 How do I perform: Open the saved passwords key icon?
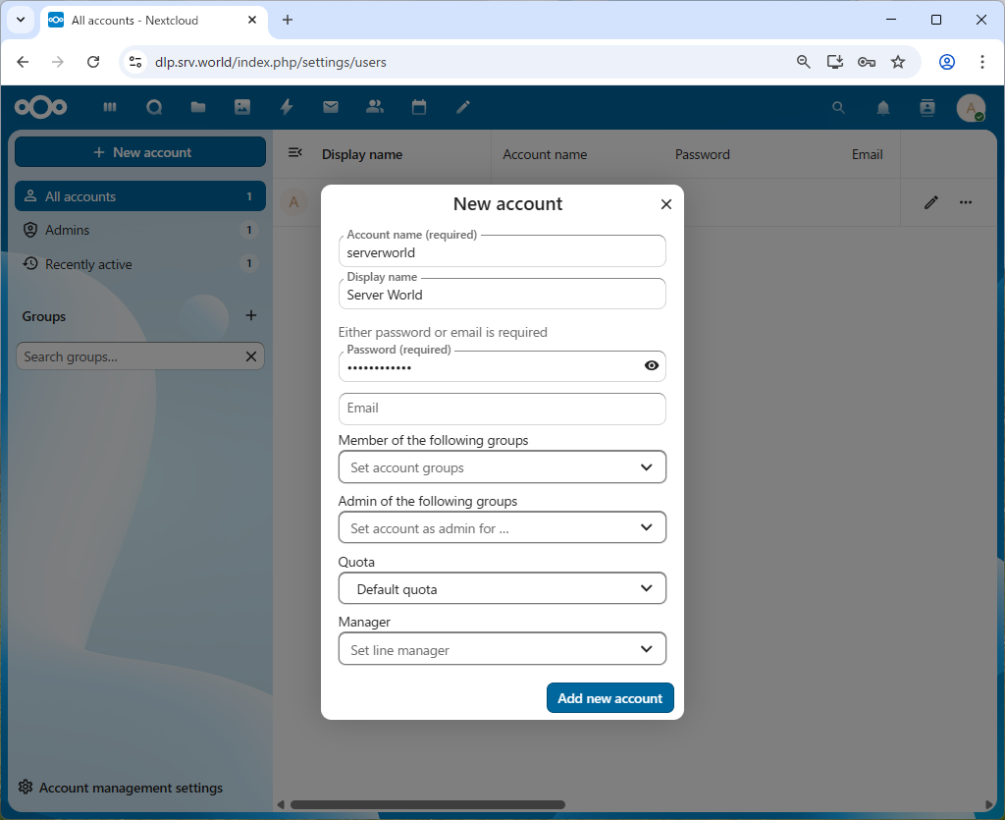[x=867, y=62]
